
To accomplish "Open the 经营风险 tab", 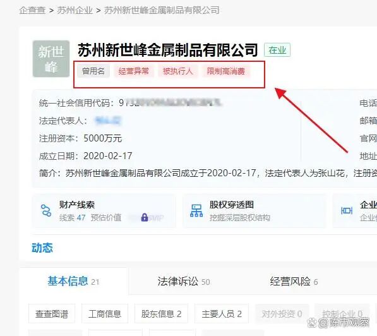I will [x=294, y=282].
